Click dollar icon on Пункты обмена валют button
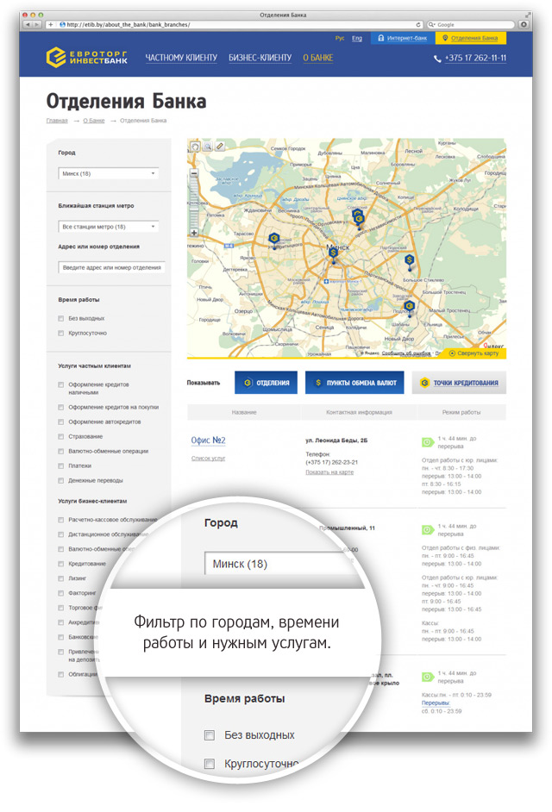Screen dimensions: 552x812 [318, 383]
